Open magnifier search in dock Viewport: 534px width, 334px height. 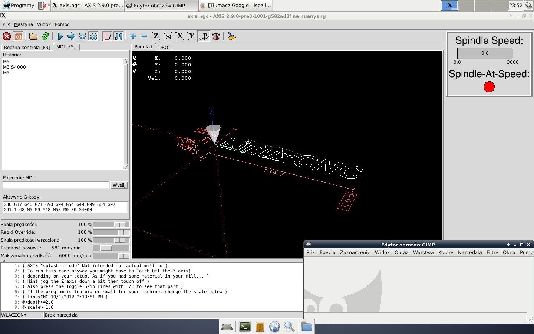(289, 327)
